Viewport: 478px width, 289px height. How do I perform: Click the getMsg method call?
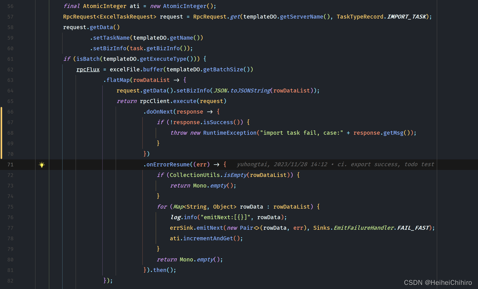tap(394, 133)
